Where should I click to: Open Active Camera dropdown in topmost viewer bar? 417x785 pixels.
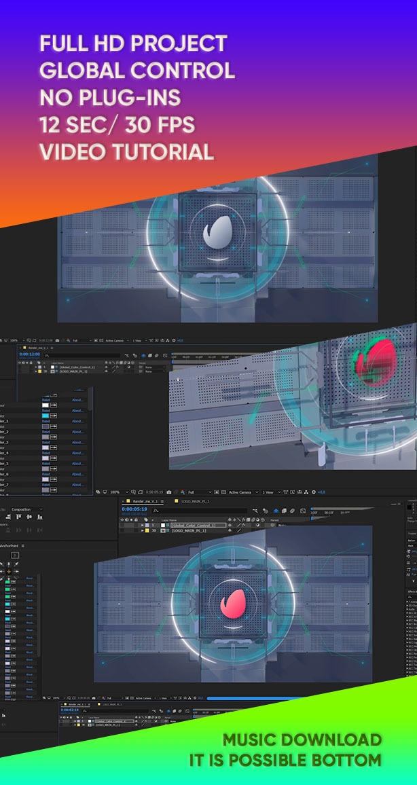pyautogui.click(x=117, y=340)
